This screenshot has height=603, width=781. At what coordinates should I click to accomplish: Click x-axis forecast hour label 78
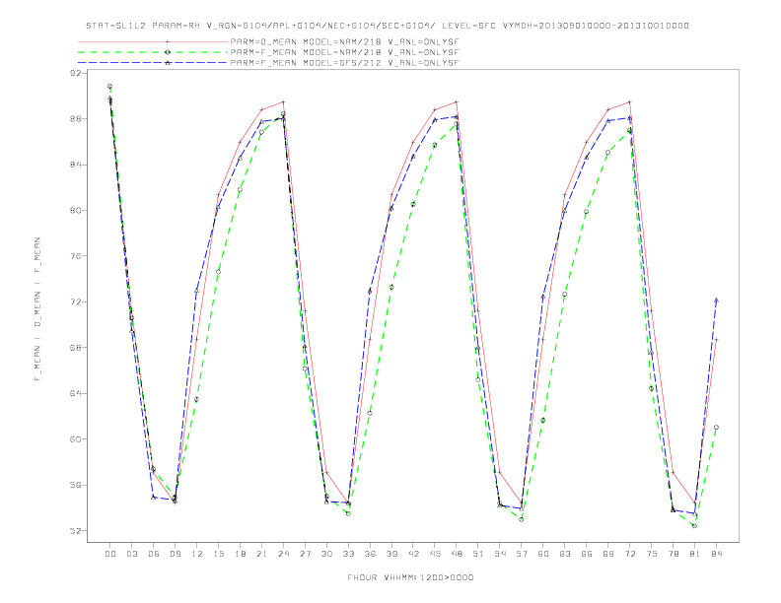tap(674, 554)
